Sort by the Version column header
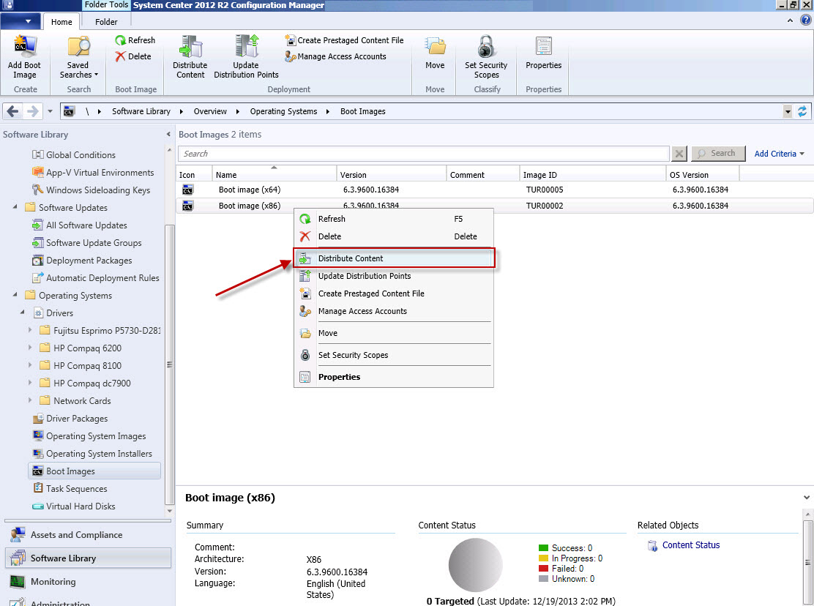This screenshot has height=606, width=814. tap(392, 175)
